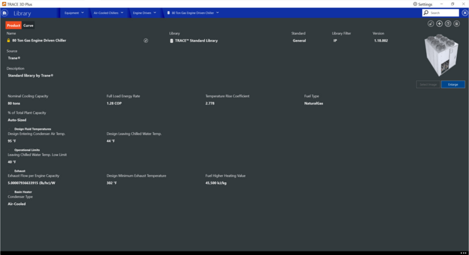Click the Library title in header
This screenshot has height=255, width=469.
coord(22,13)
